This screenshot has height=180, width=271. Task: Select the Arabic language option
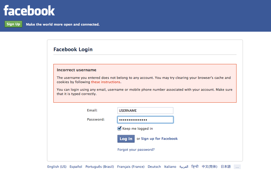[184, 167]
